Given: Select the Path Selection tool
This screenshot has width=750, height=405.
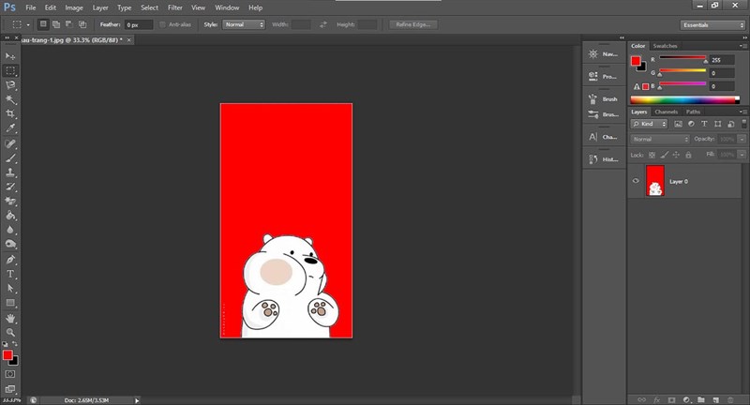Looking at the screenshot, I should point(10,289).
